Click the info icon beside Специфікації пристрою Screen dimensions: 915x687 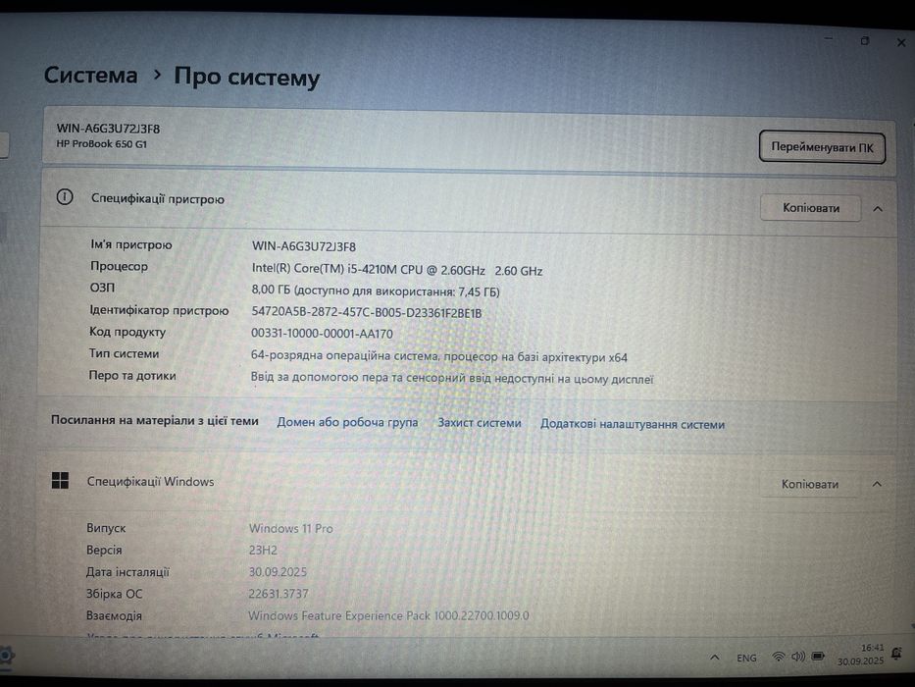tap(65, 197)
